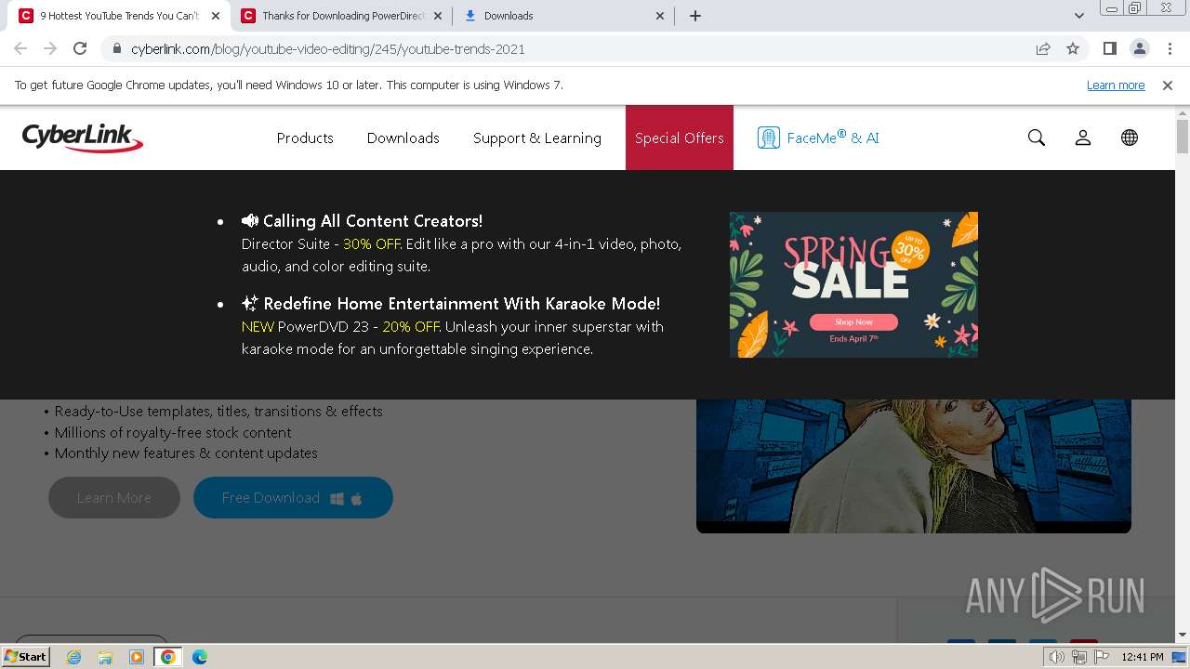This screenshot has height=669, width=1190.
Task: Open a new browser tab
Action: pyautogui.click(x=695, y=16)
